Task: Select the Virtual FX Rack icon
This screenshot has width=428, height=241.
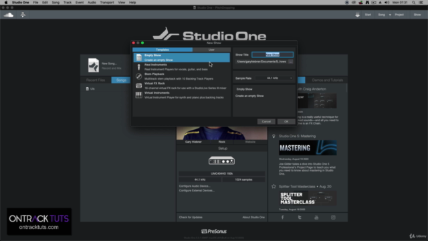Action: pos(138,86)
